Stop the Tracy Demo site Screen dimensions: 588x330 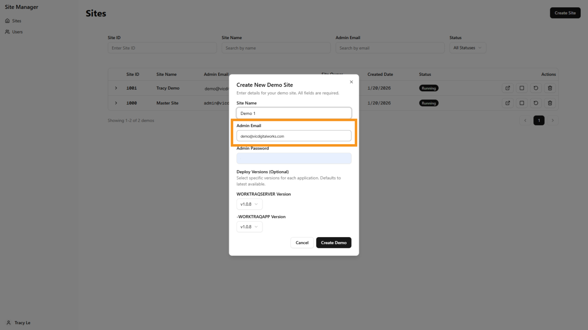(521, 88)
